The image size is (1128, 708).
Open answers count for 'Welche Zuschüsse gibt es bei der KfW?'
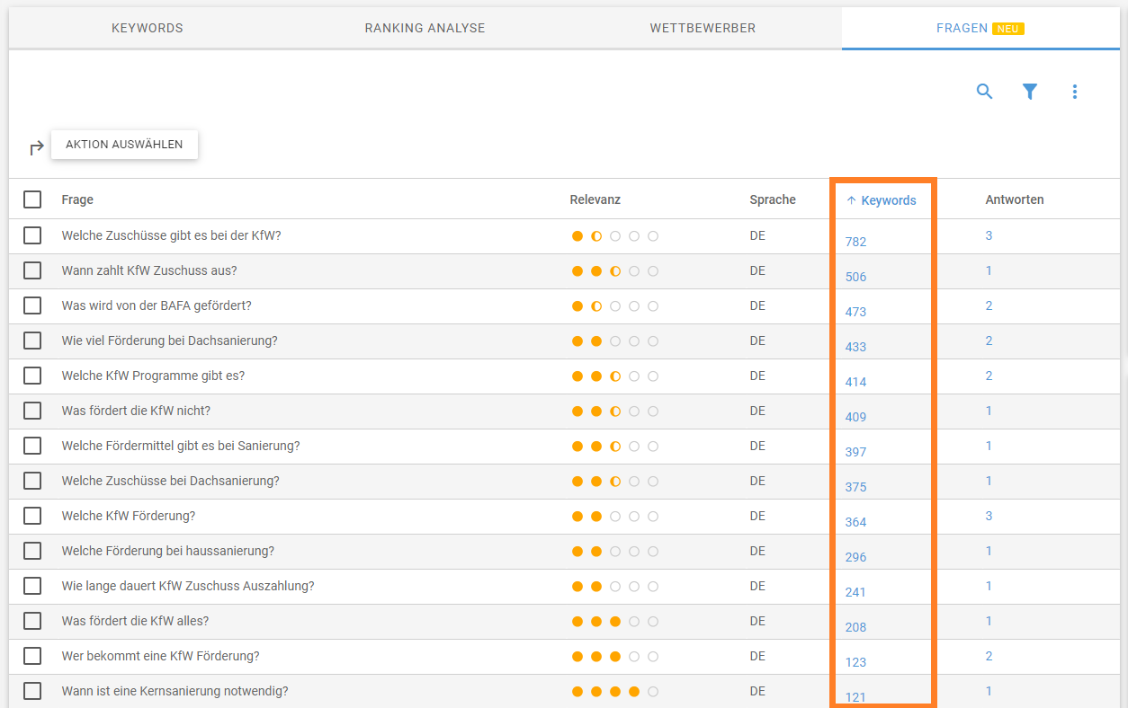click(x=989, y=235)
